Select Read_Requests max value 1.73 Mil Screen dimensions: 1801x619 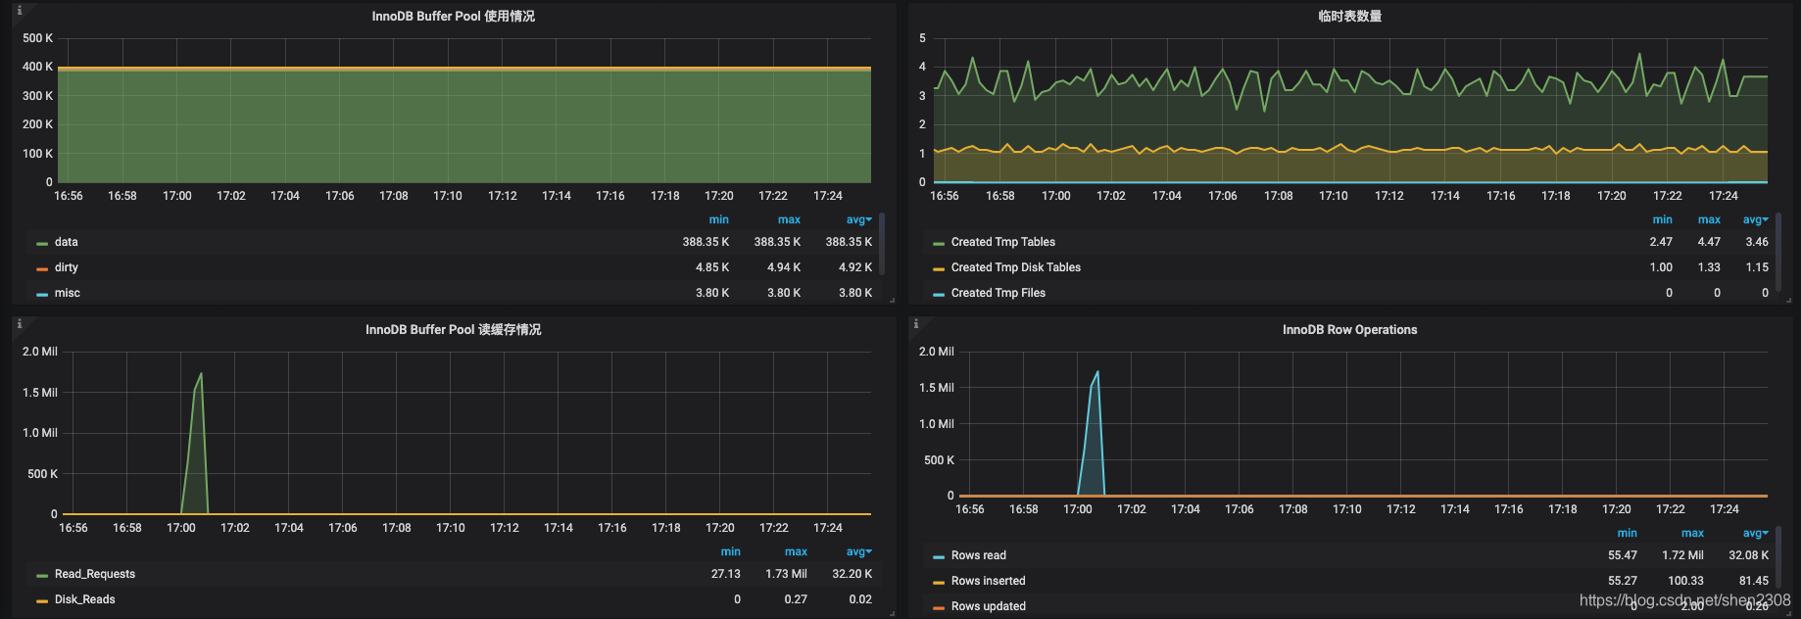786,574
